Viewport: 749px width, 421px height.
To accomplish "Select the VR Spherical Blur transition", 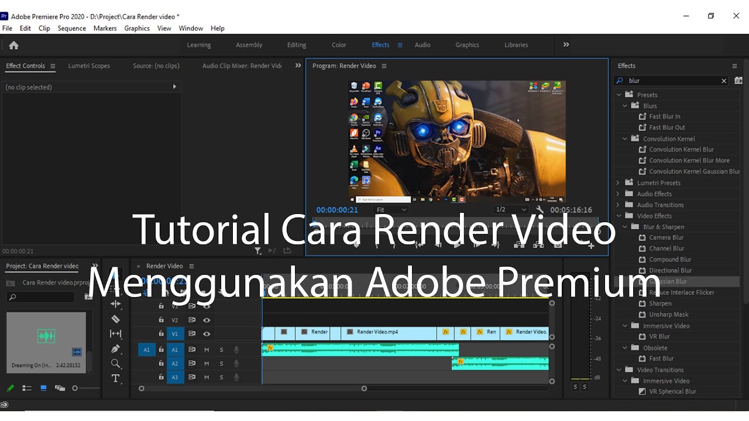I will click(x=672, y=392).
